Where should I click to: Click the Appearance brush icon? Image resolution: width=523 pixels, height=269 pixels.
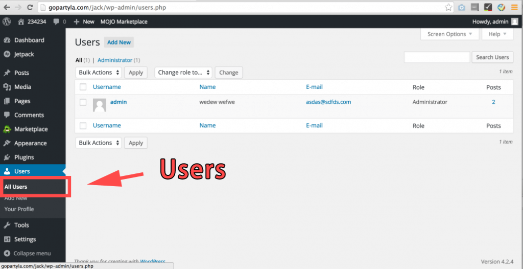7,143
